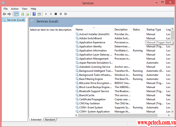
Task: Open the Action menu
Action: (15, 9)
